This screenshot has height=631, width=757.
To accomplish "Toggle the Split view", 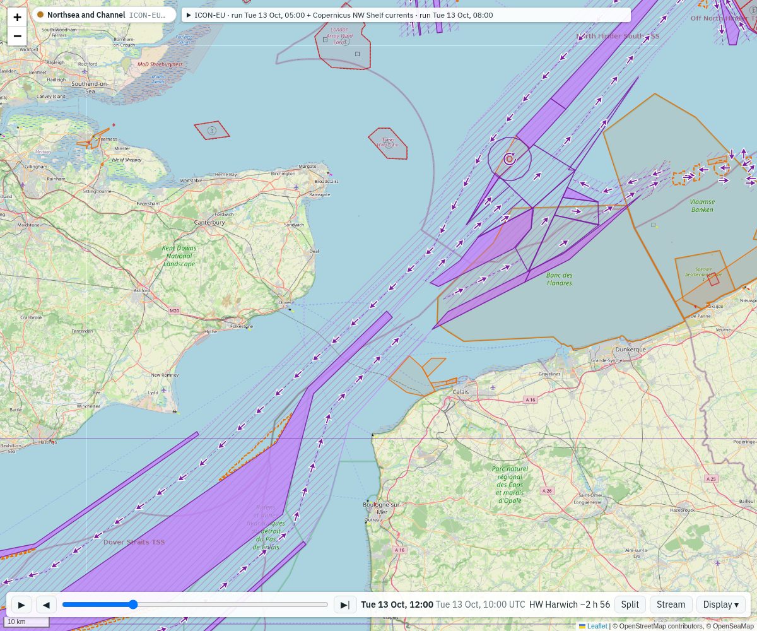I will click(630, 604).
